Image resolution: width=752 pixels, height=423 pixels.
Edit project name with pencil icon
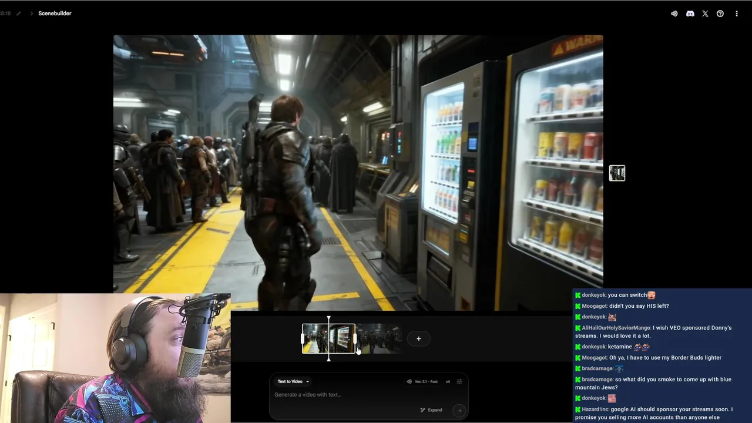[18, 14]
